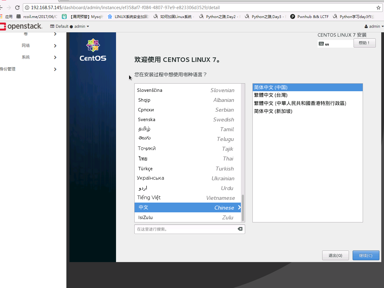Image resolution: width=384 pixels, height=288 pixels.
Task: Select Türkçe (Turkish) language
Action: (188, 169)
